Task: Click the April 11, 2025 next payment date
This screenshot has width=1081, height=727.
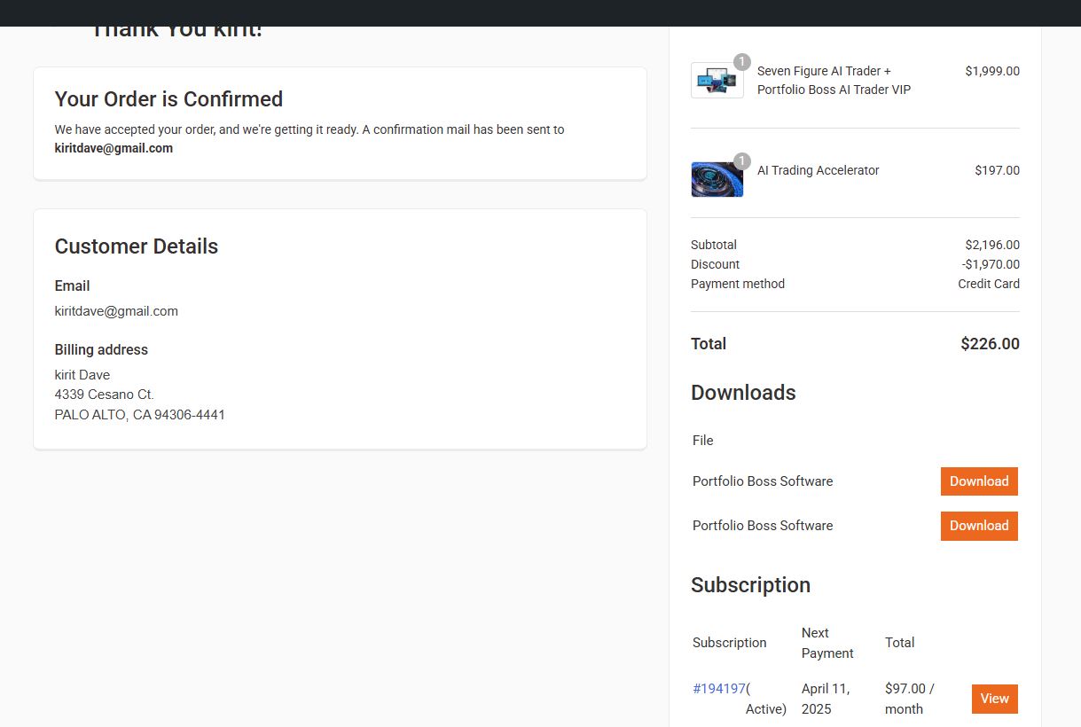Action: pos(825,699)
